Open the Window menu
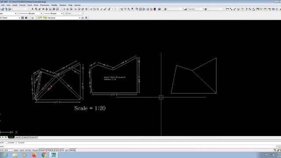Screen dimensions: 281x158 click(63, 5)
